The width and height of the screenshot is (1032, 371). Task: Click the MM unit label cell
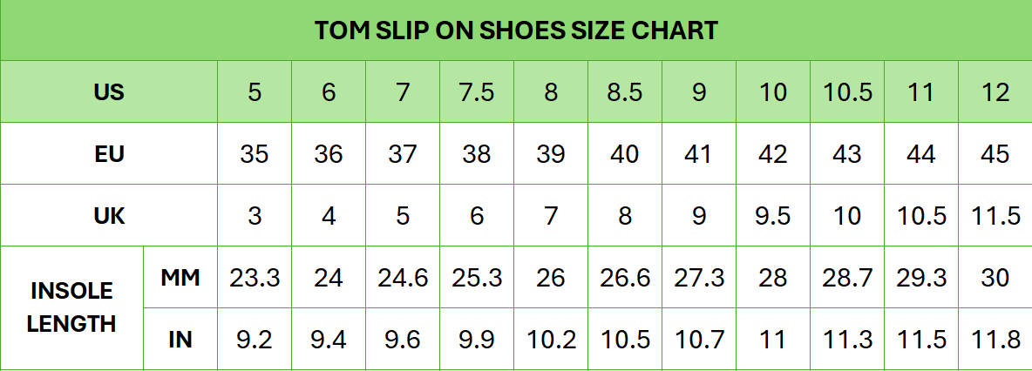pyautogui.click(x=180, y=278)
